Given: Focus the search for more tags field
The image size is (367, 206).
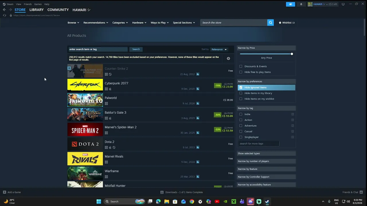Looking at the screenshot, I should [259, 144].
